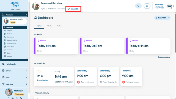Click red thermometer icon on Tomorrow card

(x=123, y=82)
